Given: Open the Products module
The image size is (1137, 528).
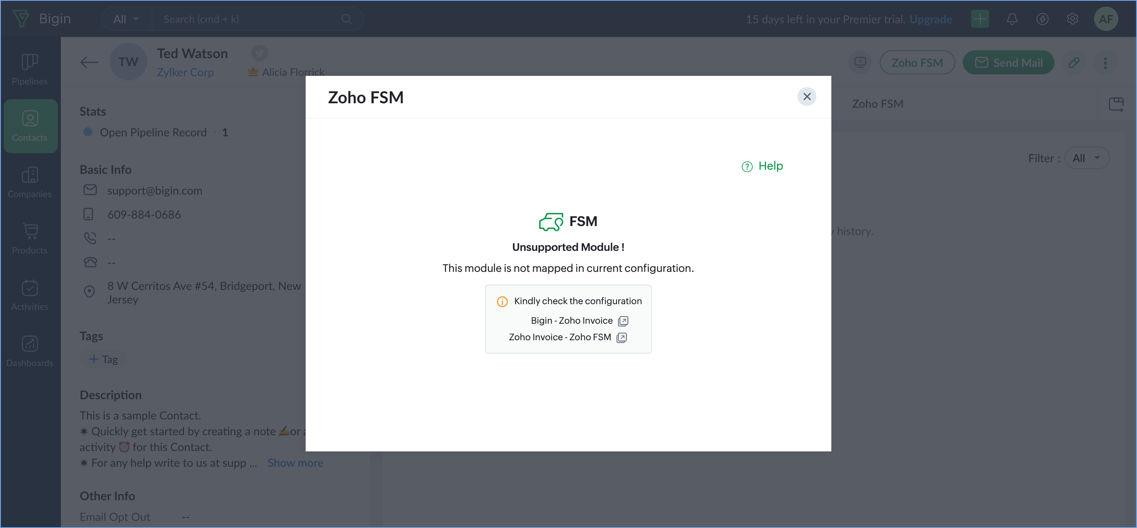Looking at the screenshot, I should [30, 238].
